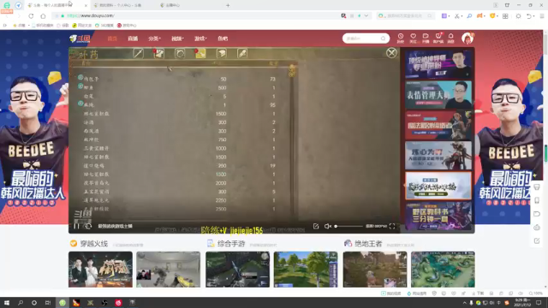
Task: Open the history clock icon
Action: 401,38
